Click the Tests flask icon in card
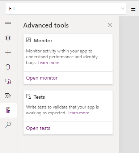Screen dimensions: 139x153 click(x=29, y=97)
